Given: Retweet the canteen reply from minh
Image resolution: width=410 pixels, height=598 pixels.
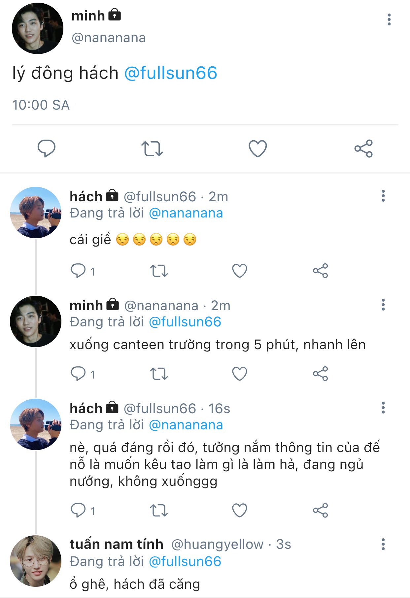Looking at the screenshot, I should [159, 374].
